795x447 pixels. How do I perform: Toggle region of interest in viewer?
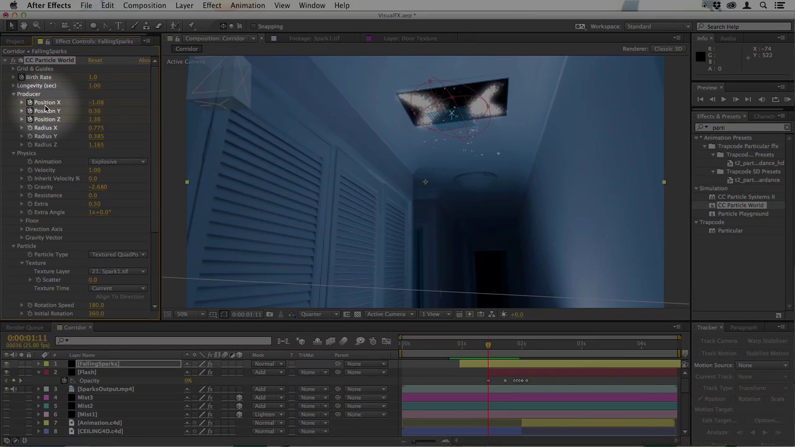click(x=347, y=314)
